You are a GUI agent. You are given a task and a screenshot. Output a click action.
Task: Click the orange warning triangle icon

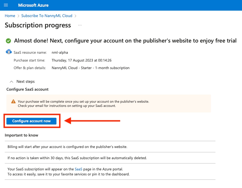[13, 102]
